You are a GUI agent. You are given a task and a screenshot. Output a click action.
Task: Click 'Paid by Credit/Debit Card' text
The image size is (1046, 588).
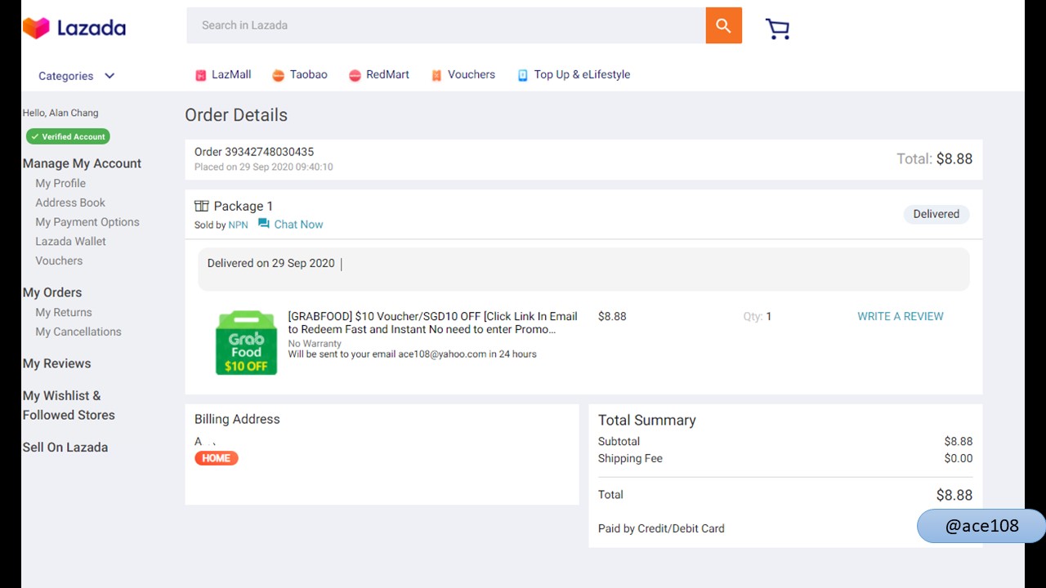pyautogui.click(x=661, y=528)
